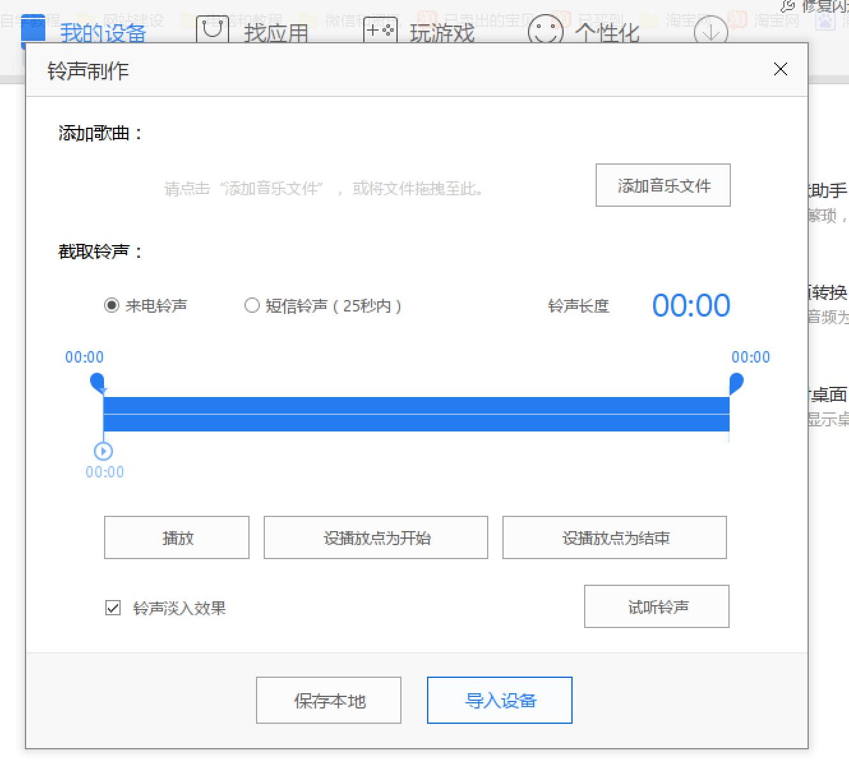The height and width of the screenshot is (780, 849).
Task: Click the play icon under the timeline
Action: point(103,451)
